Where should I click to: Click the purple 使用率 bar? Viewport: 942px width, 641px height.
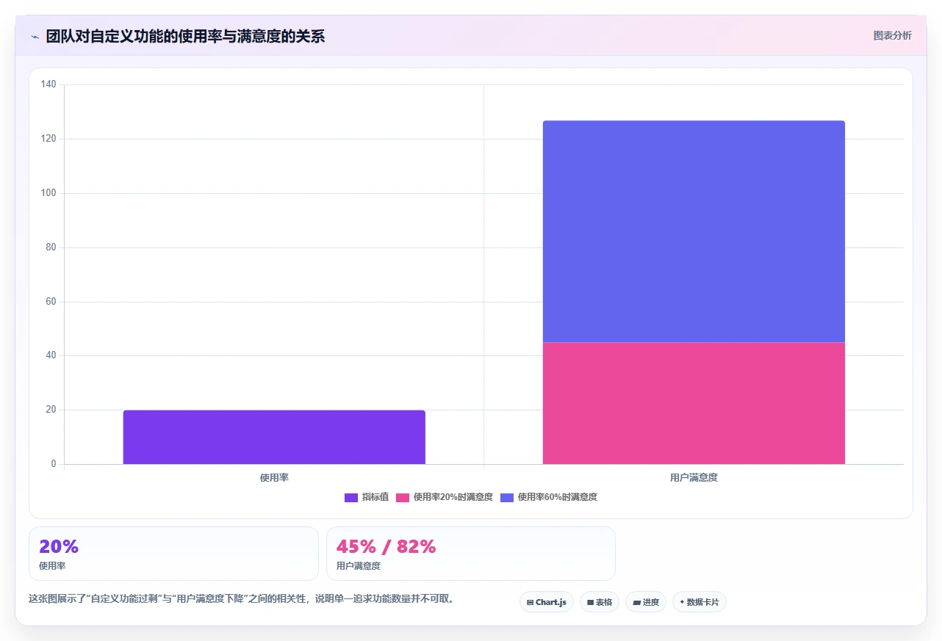point(274,437)
